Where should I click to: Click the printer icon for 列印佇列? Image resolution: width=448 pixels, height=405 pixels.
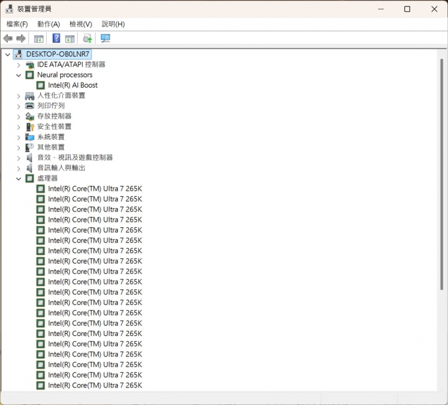point(30,106)
